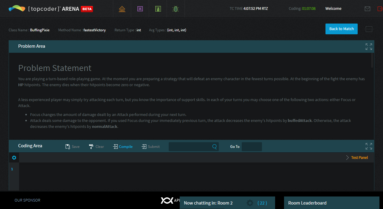The image size is (383, 209).
Task: Toggle the dashed rectangle layout icon
Action: point(369,29)
